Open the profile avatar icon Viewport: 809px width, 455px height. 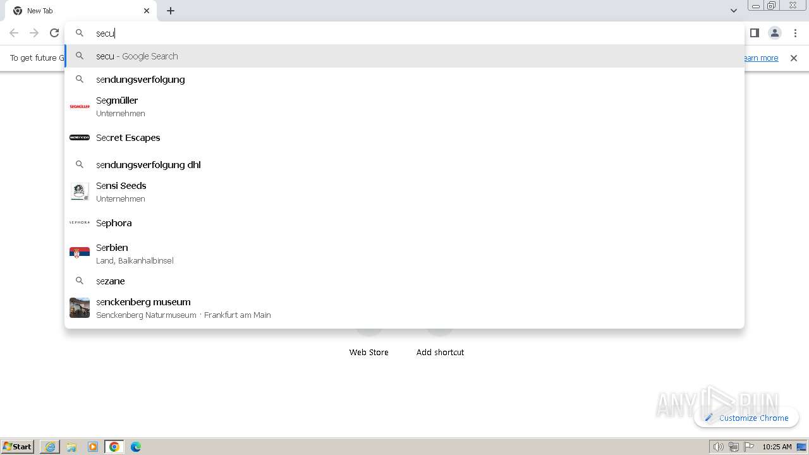pos(775,33)
